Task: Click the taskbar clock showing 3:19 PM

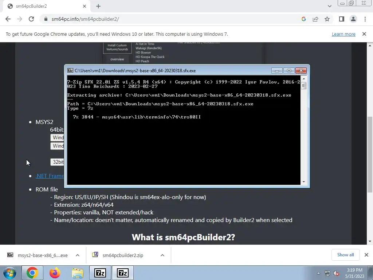Action: (354, 273)
